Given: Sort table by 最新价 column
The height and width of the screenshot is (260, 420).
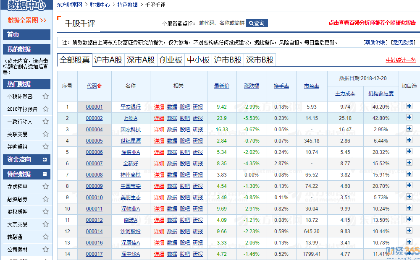Looking at the screenshot, I should click(222, 86).
